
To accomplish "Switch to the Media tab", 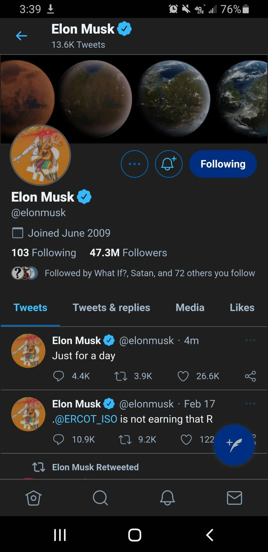I will point(190,307).
